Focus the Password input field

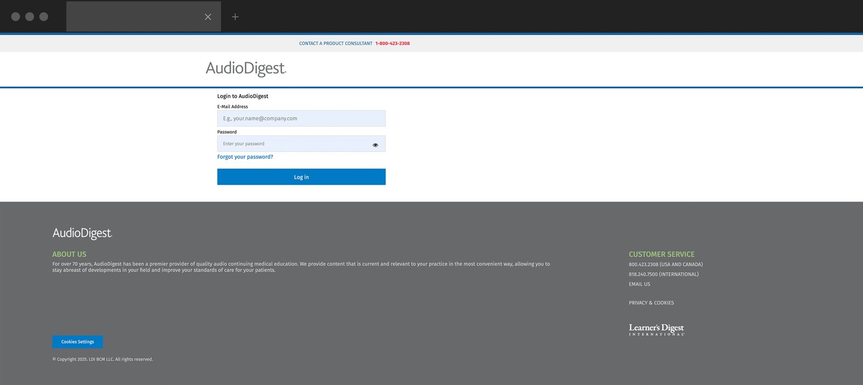pyautogui.click(x=302, y=144)
